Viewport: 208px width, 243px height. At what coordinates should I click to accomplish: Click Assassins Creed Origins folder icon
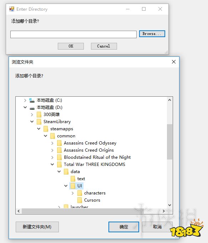(x=59, y=150)
